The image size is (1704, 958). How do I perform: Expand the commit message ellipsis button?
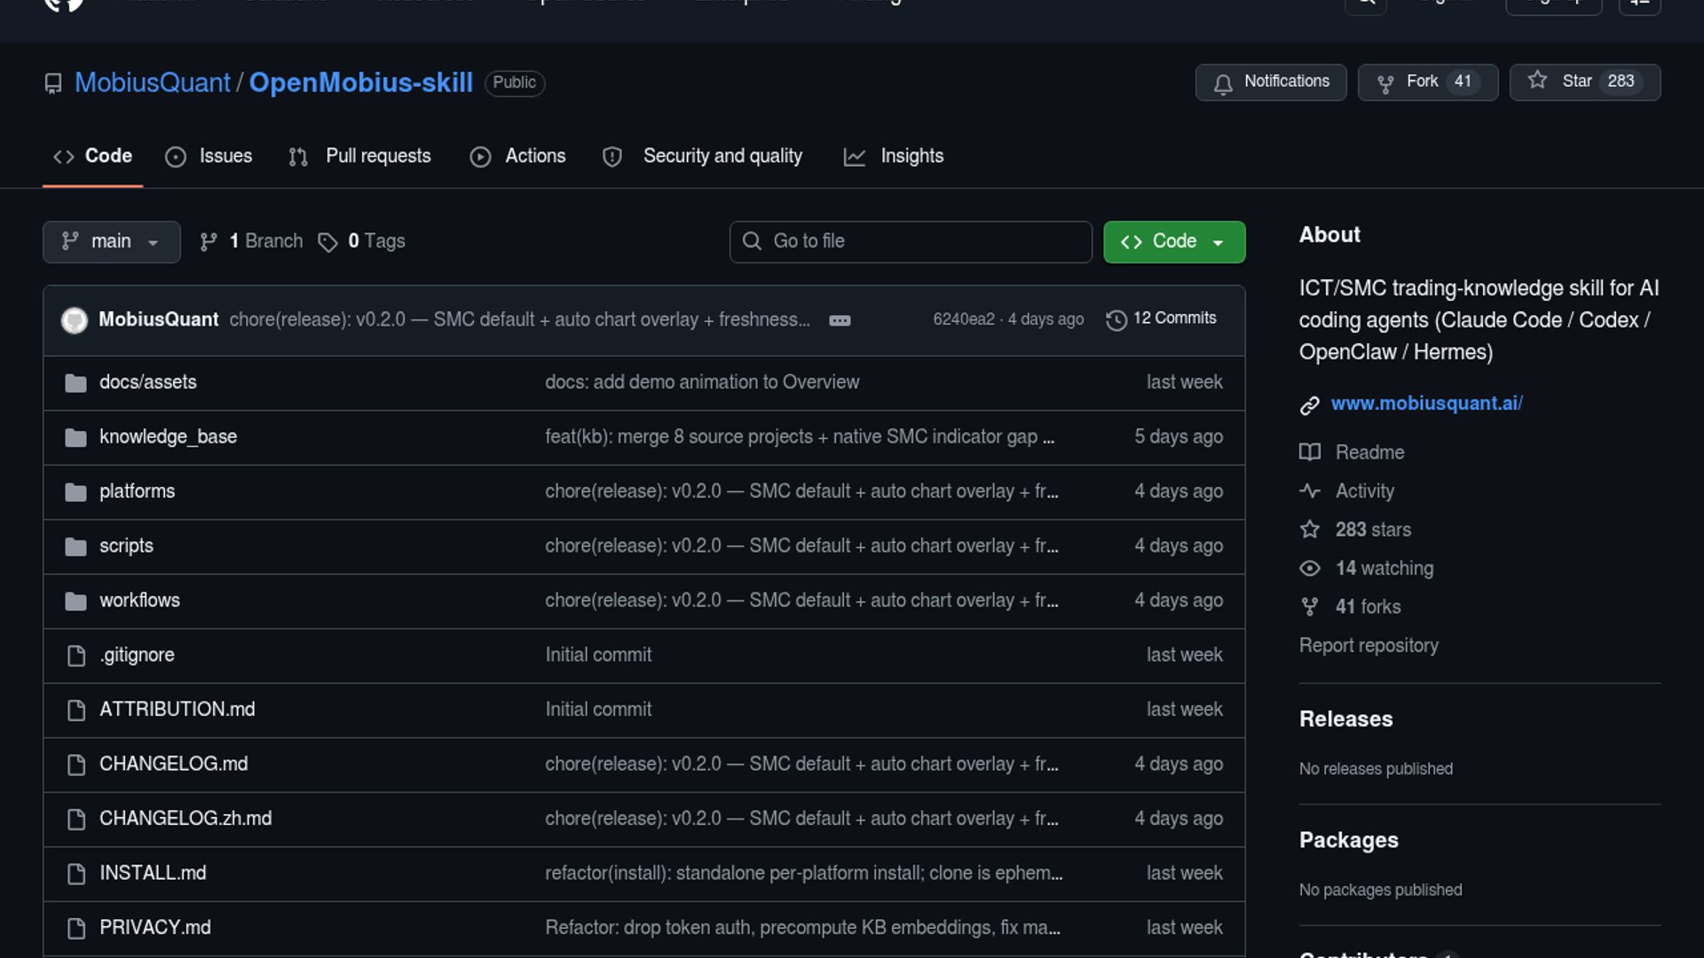click(840, 320)
